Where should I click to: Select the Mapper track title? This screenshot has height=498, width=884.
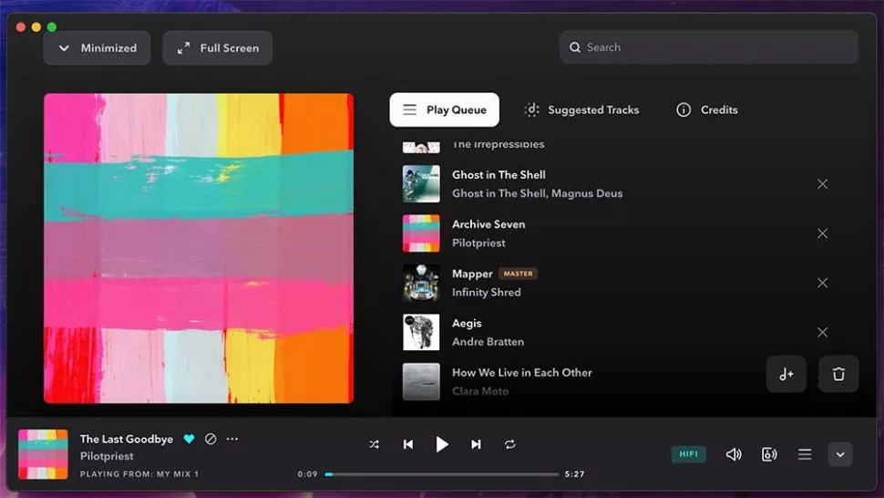coord(472,275)
